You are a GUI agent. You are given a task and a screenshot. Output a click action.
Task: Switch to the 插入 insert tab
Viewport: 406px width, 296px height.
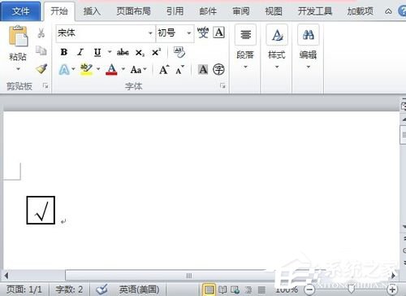point(92,11)
